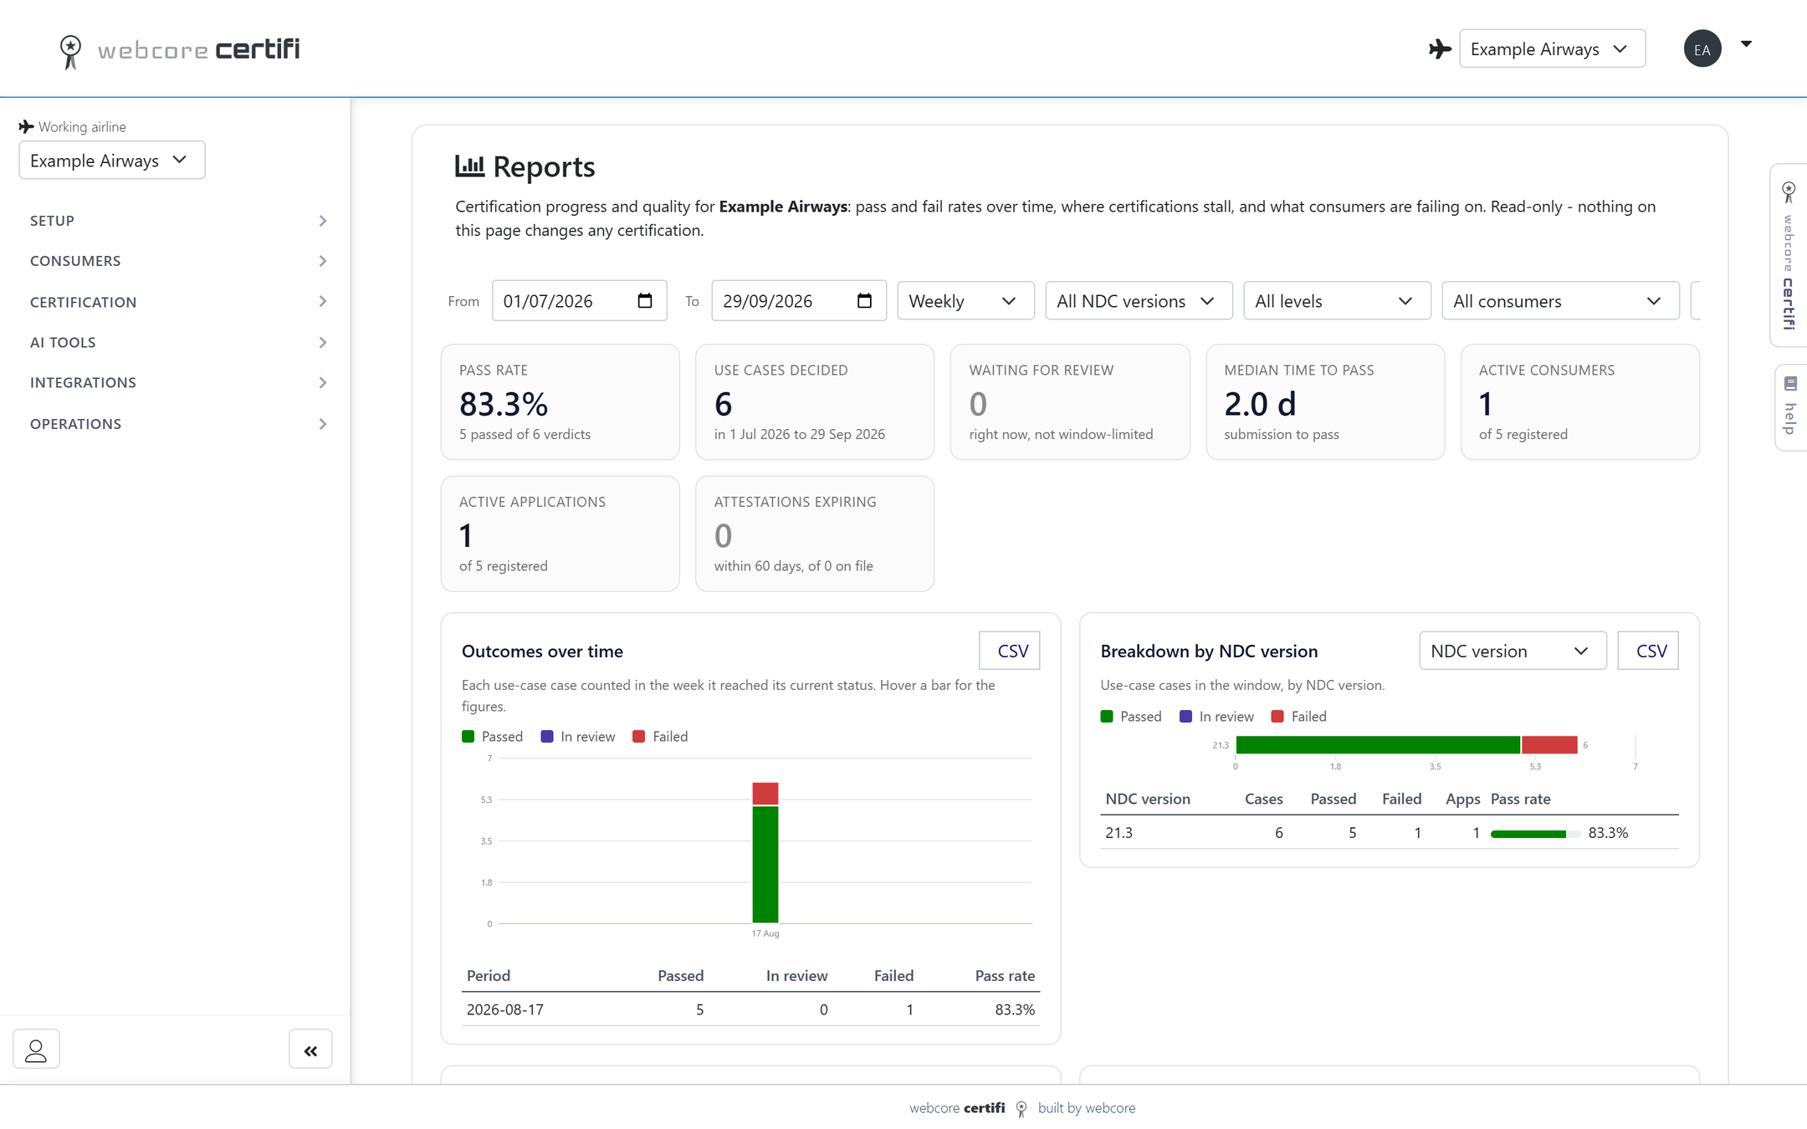This screenshot has width=1807, height=1129.
Task: Open the EA user avatar
Action: point(1702,49)
